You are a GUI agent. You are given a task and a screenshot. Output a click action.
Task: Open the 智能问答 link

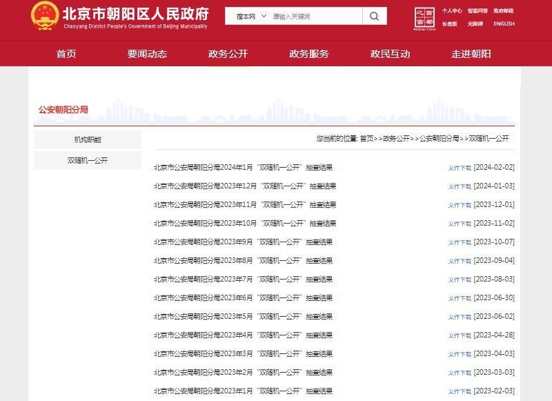pyautogui.click(x=477, y=11)
